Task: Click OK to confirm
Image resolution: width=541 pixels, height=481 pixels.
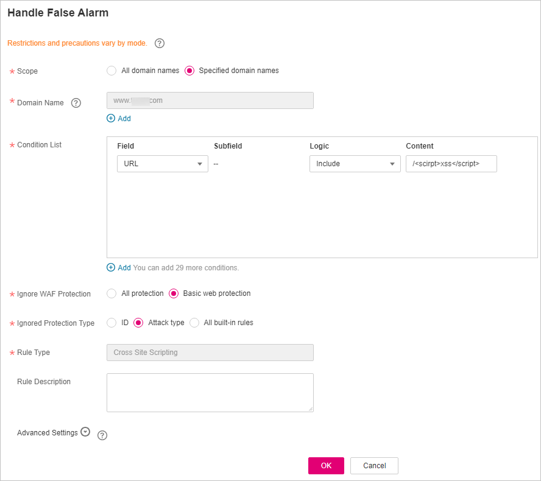Action: [326, 466]
